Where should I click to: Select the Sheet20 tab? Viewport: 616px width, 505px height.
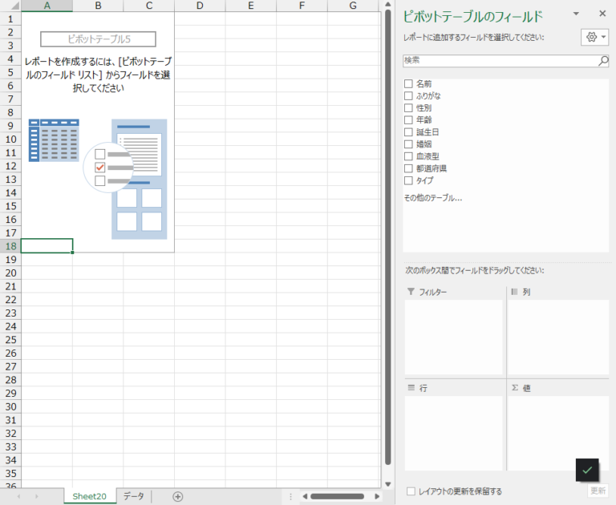(89, 496)
